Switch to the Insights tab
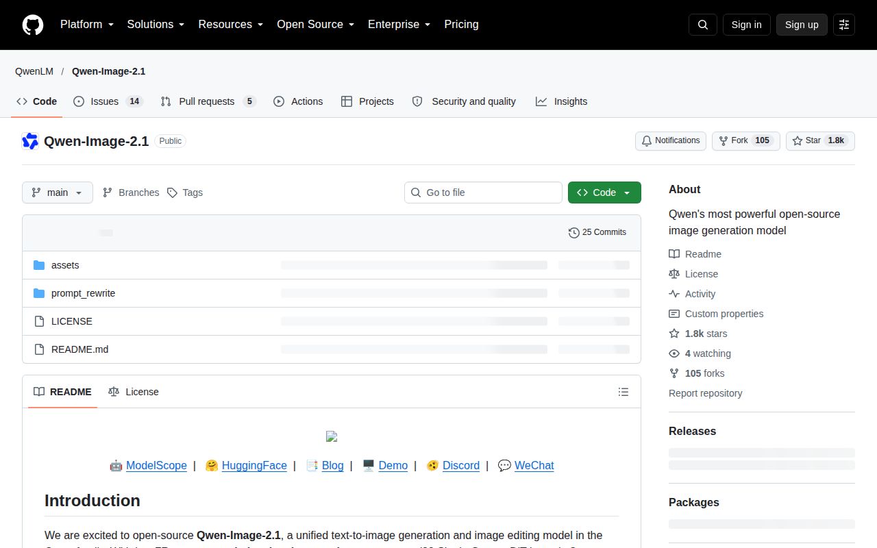Image resolution: width=877 pixels, height=548 pixels. pos(561,101)
